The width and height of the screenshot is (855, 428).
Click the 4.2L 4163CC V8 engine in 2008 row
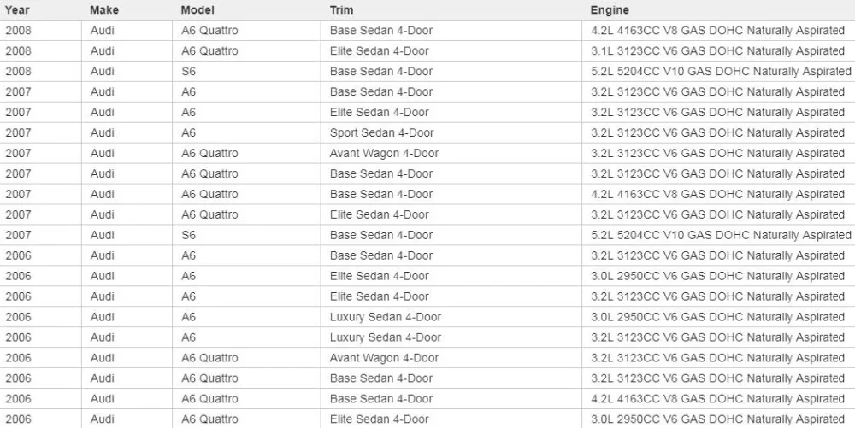pyautogui.click(x=717, y=31)
